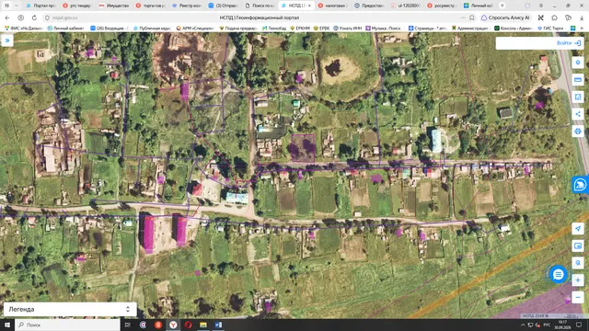Switch to the Имущество tab
This screenshot has width=589, height=331.
114,6
